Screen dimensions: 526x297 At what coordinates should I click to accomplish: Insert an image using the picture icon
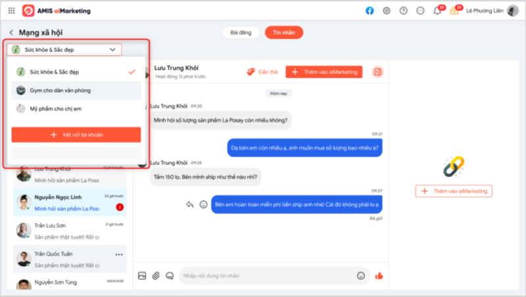141,276
